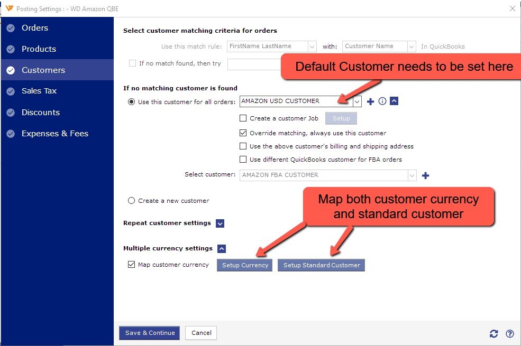521x346 pixels.
Task: Click the app logo in title bar
Action: coord(10,8)
